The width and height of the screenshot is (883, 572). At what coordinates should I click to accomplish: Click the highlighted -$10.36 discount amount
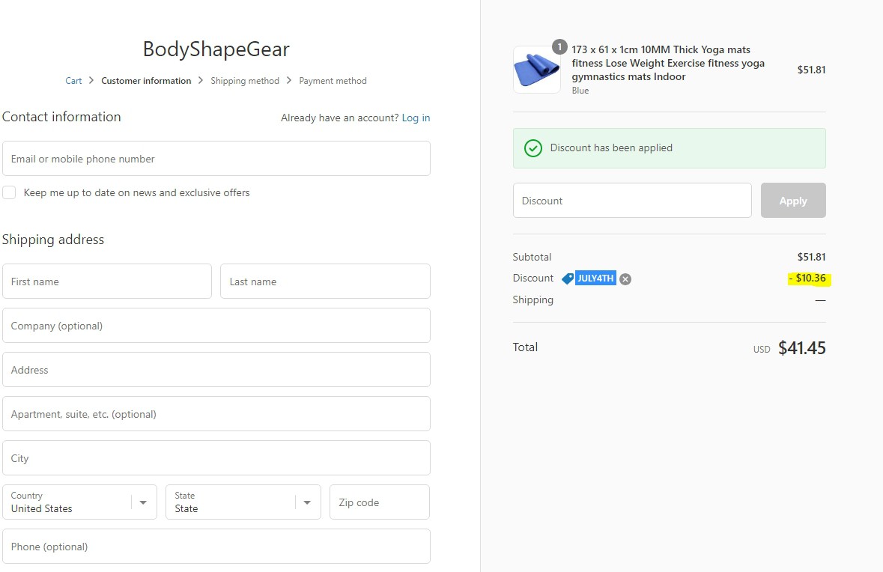coord(808,278)
